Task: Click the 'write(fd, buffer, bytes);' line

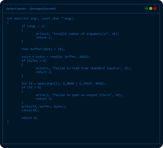Action: [x=44, y=106]
